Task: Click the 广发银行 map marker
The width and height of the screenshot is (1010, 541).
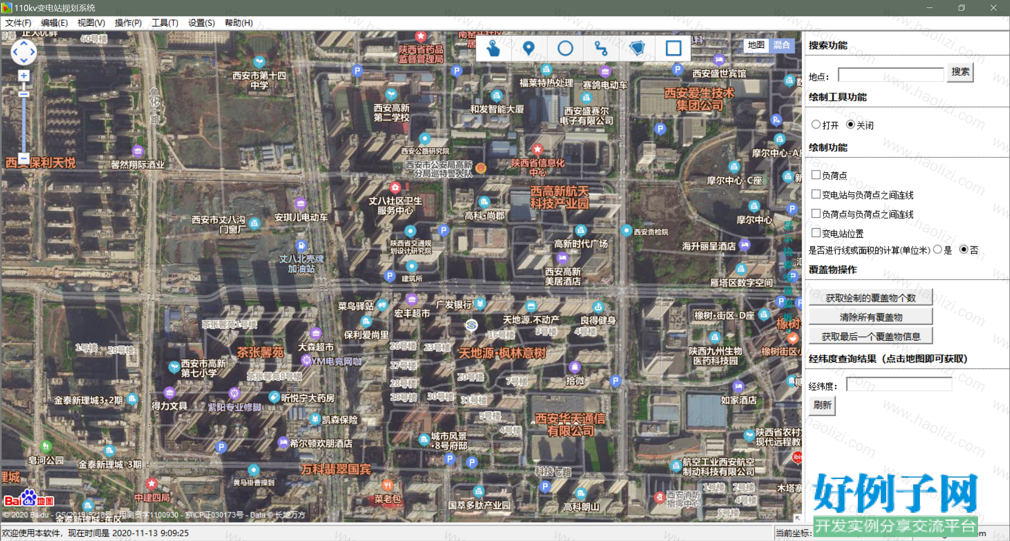Action: pyautogui.click(x=480, y=303)
